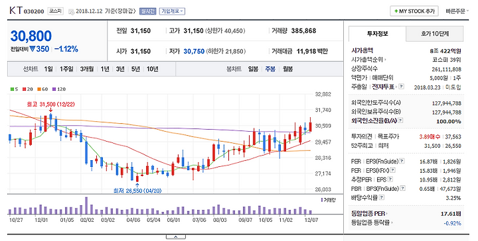Image resolution: width=478 pixels, height=241 pixels.
Task: Click the 코스피 market badge
Action: tap(56, 11)
